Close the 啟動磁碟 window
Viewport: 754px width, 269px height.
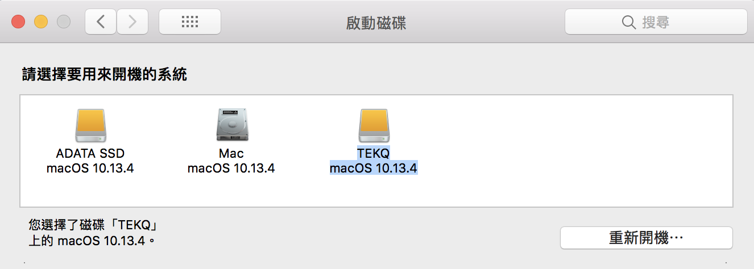click(18, 22)
